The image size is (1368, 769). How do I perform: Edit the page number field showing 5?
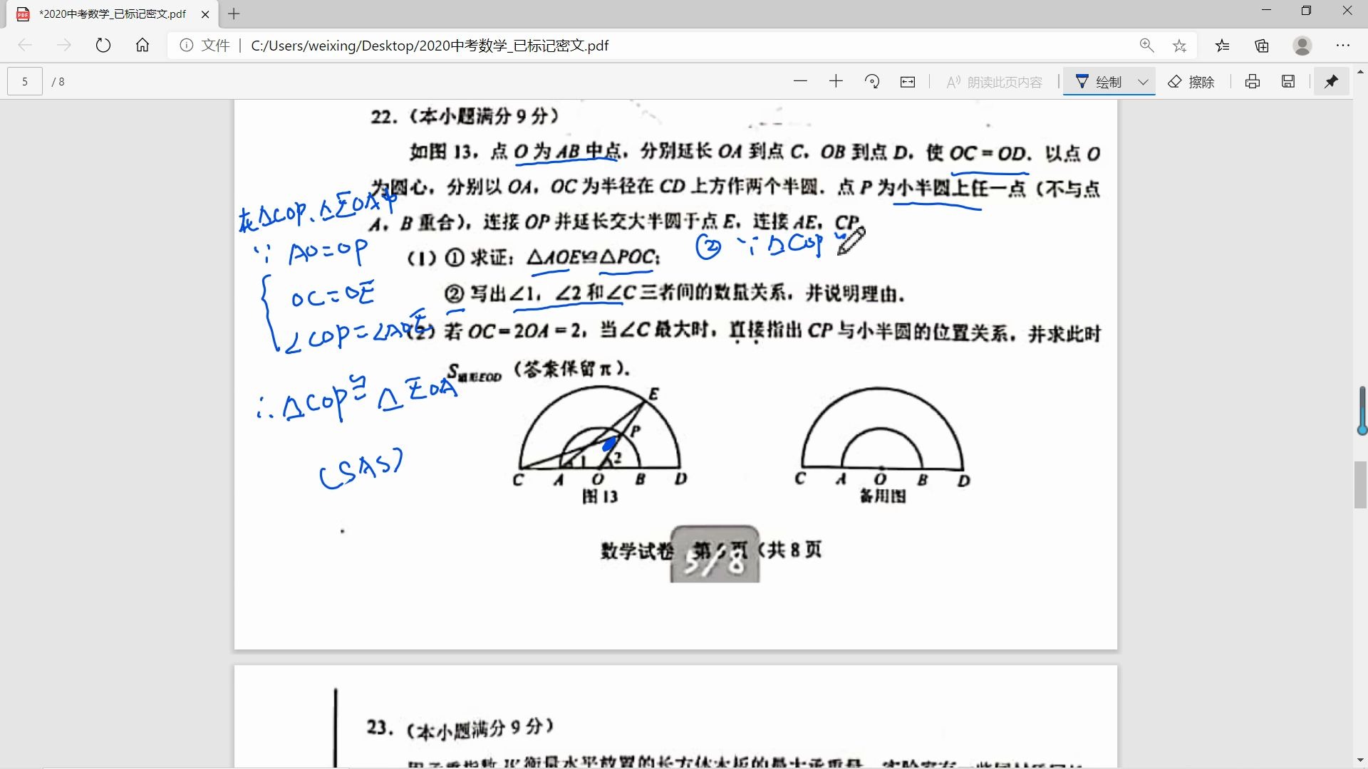coord(24,81)
